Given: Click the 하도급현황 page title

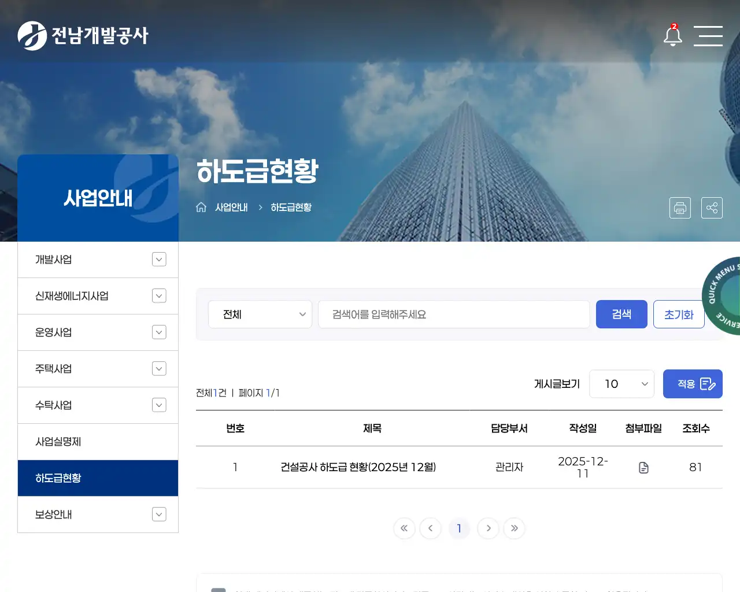Looking at the screenshot, I should coord(257,171).
